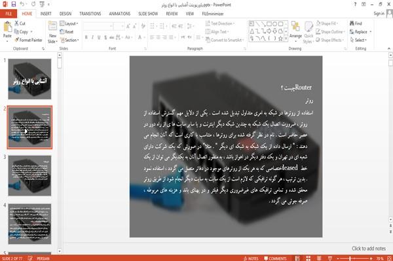Open the PowerPoint Help question mark
393x261 pixels.
click(x=355, y=5)
